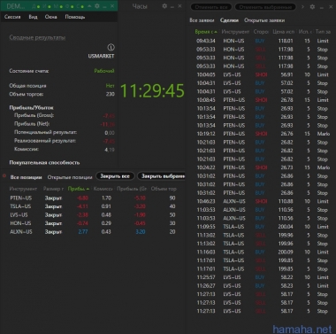Click the green status dot after letter И

point(50,6)
